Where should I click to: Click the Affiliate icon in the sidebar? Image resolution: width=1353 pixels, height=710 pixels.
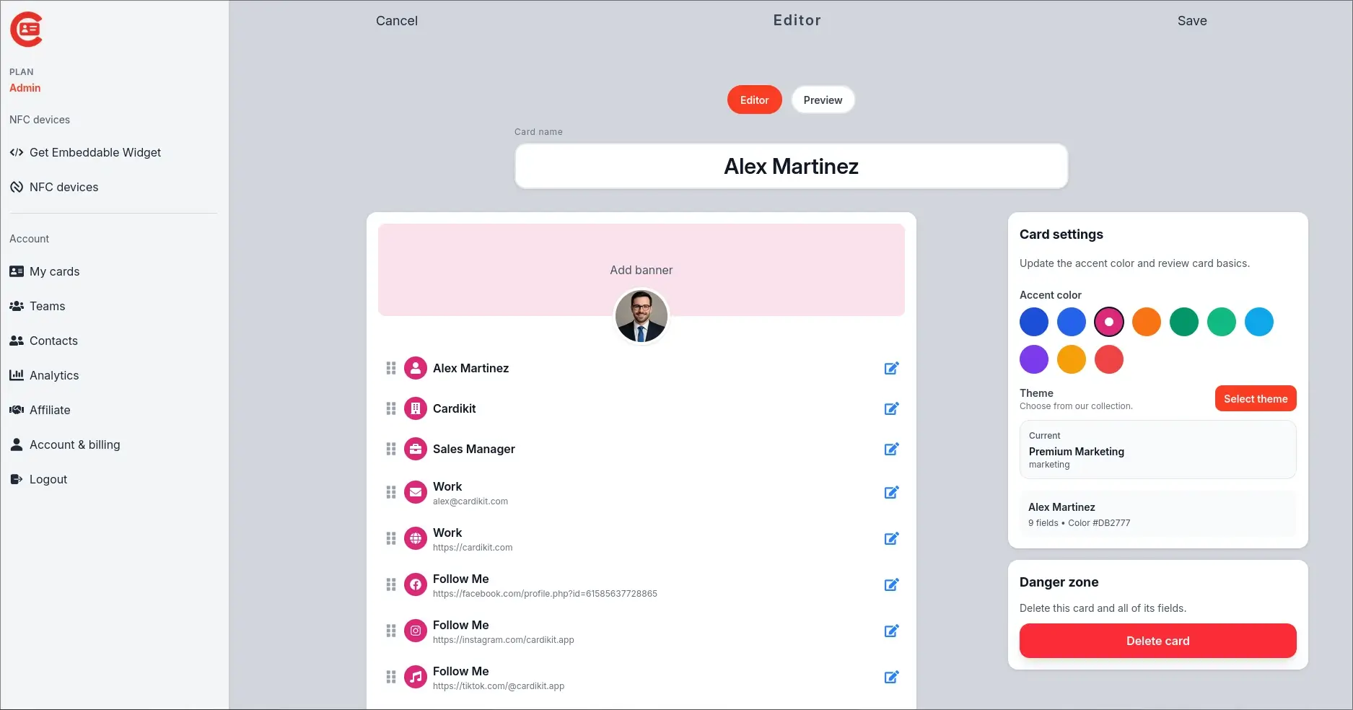(x=17, y=410)
